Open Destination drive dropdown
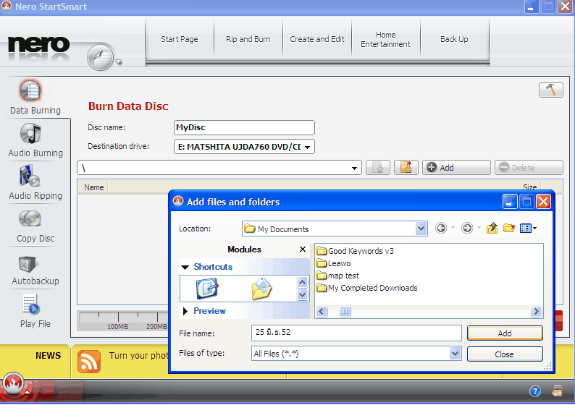575x405 pixels. click(307, 147)
